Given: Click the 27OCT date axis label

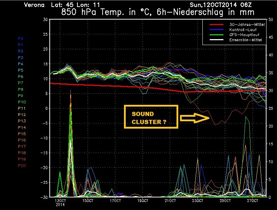Looking at the screenshot, I should point(252,201).
